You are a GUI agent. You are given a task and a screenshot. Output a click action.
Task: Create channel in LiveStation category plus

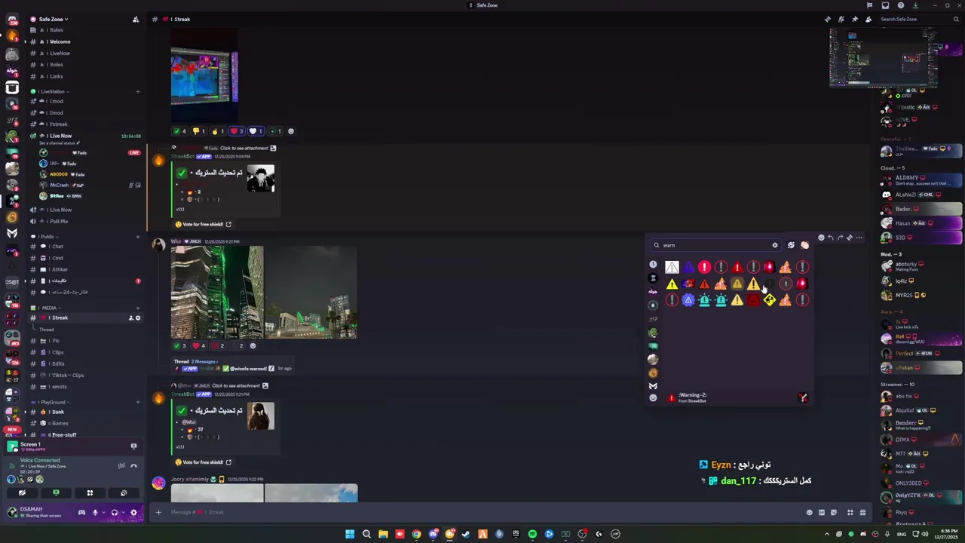click(x=137, y=91)
